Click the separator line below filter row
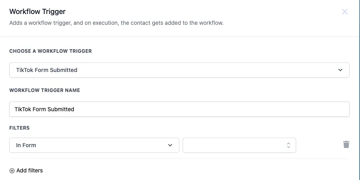 (x=179, y=158)
